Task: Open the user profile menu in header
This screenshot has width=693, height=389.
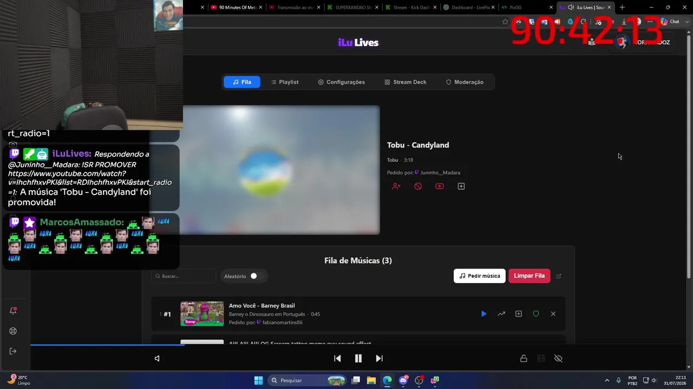Action: [643, 42]
